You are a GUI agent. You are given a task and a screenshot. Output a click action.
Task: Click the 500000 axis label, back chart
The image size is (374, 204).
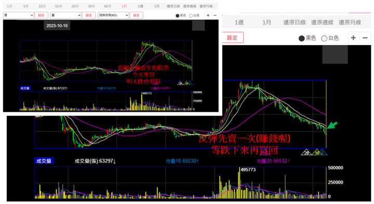[x=336, y=168]
